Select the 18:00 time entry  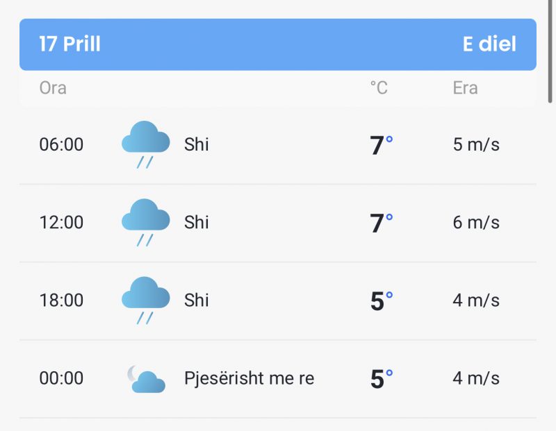pyautogui.click(x=61, y=301)
